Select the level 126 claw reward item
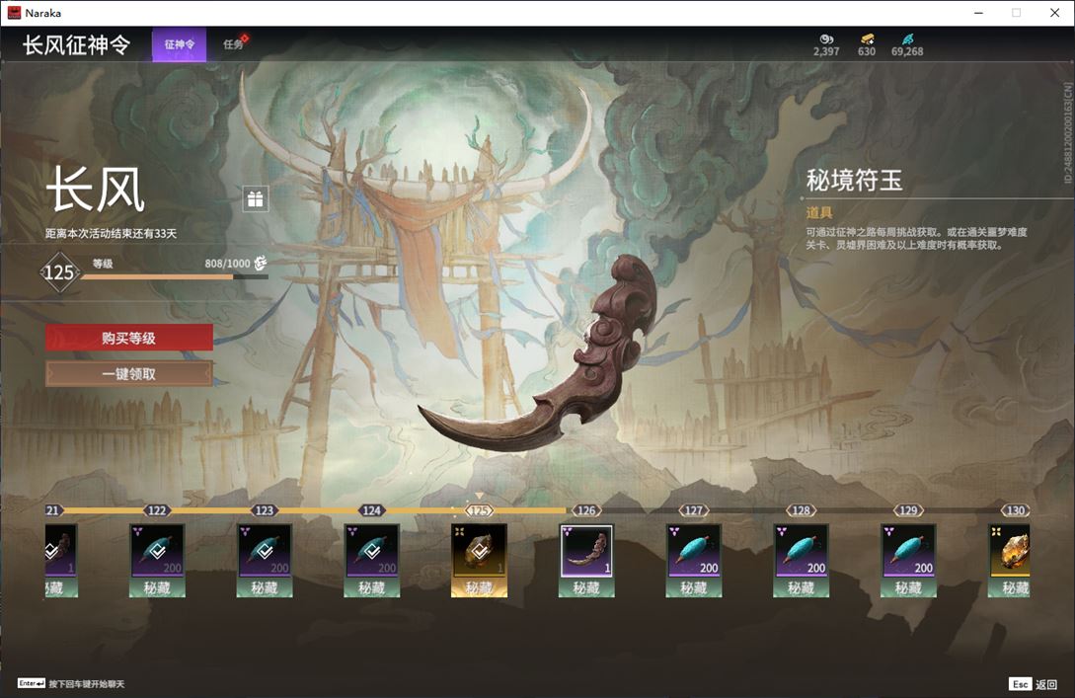The height and width of the screenshot is (698, 1075). click(x=586, y=560)
